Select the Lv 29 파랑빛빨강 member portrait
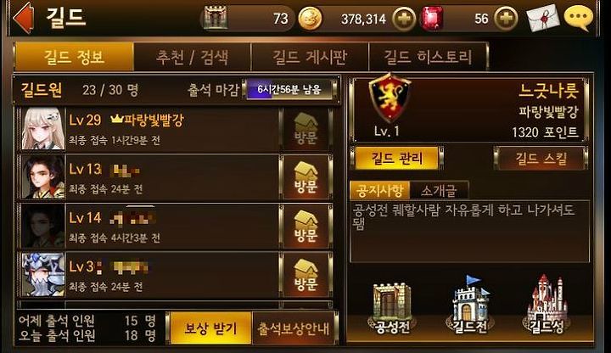611x353 pixels. 43,129
